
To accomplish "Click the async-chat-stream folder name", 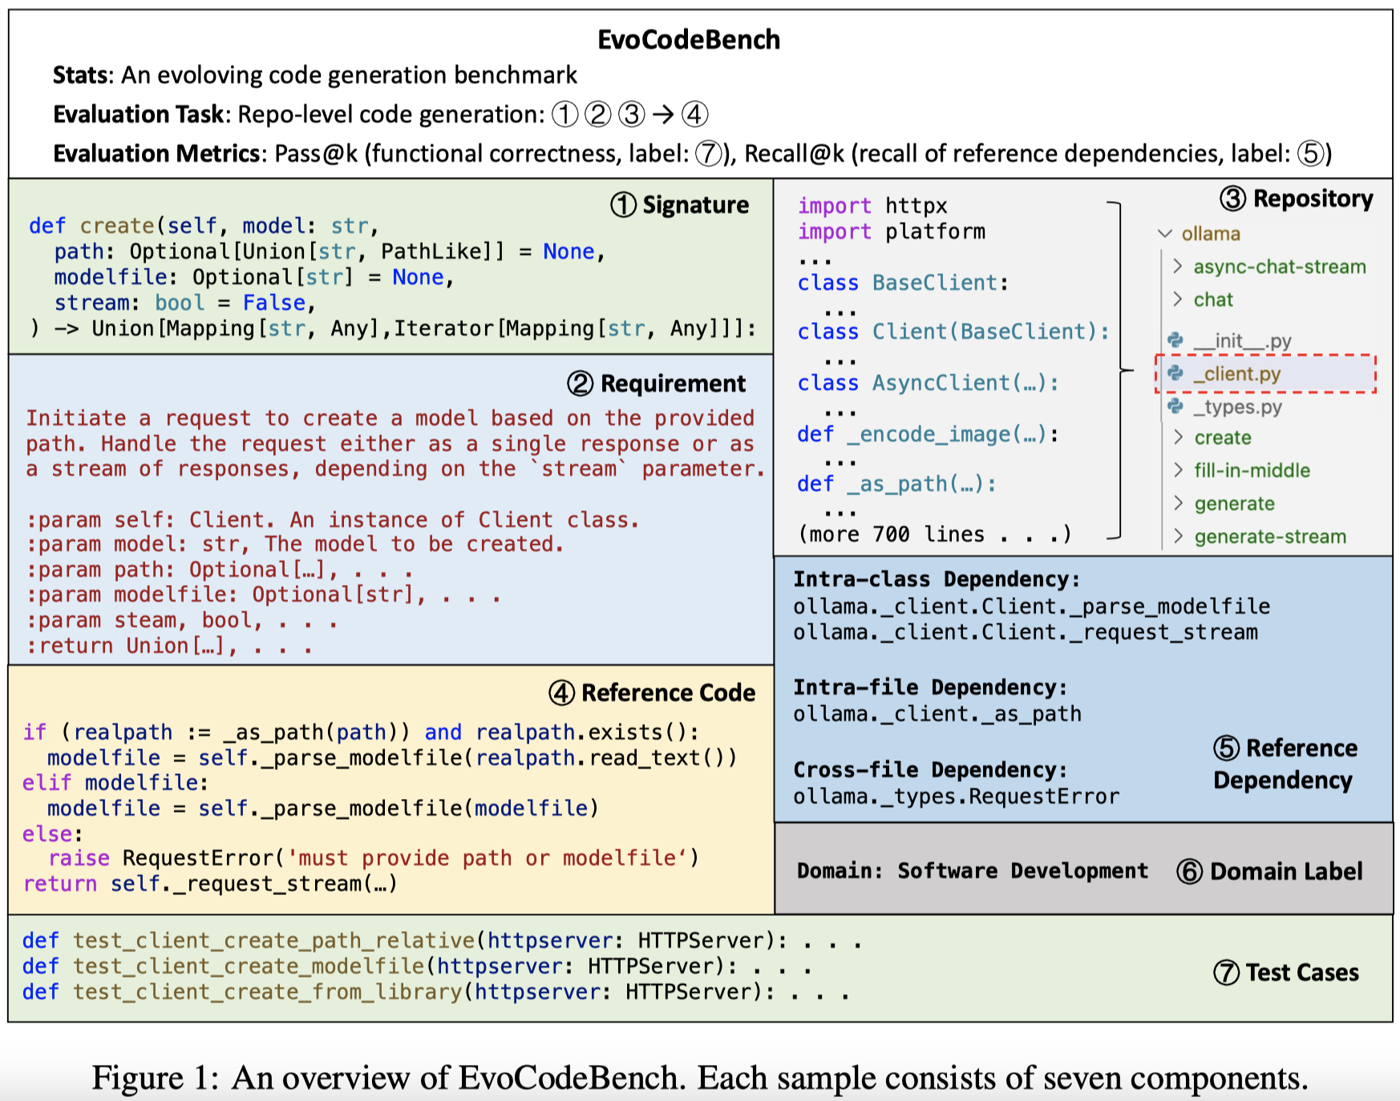I will tap(1280, 267).
